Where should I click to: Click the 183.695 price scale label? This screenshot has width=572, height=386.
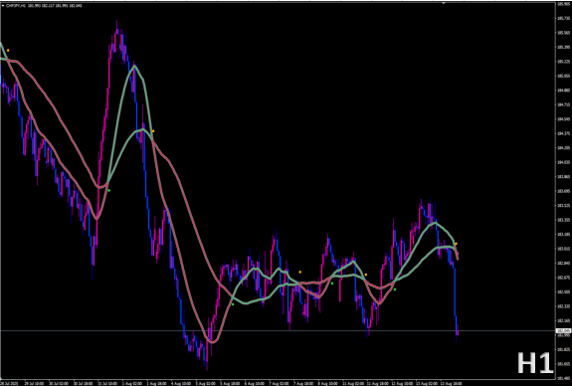(564, 191)
